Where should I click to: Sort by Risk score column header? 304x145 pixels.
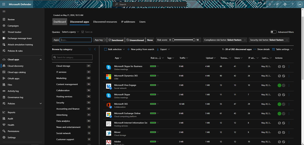pos(156,58)
